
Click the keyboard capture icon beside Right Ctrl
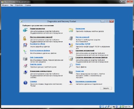pyautogui.click(x=123, y=107)
